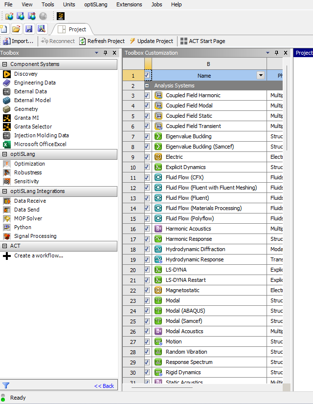Uncheck the Modal (ABAQUS) checkbox
This screenshot has height=404, width=313.
pyautogui.click(x=147, y=311)
